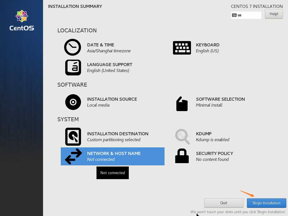The height and width of the screenshot is (216, 288).
Task: Open INSTALLATION SOURCE heading
Action: click(x=112, y=99)
